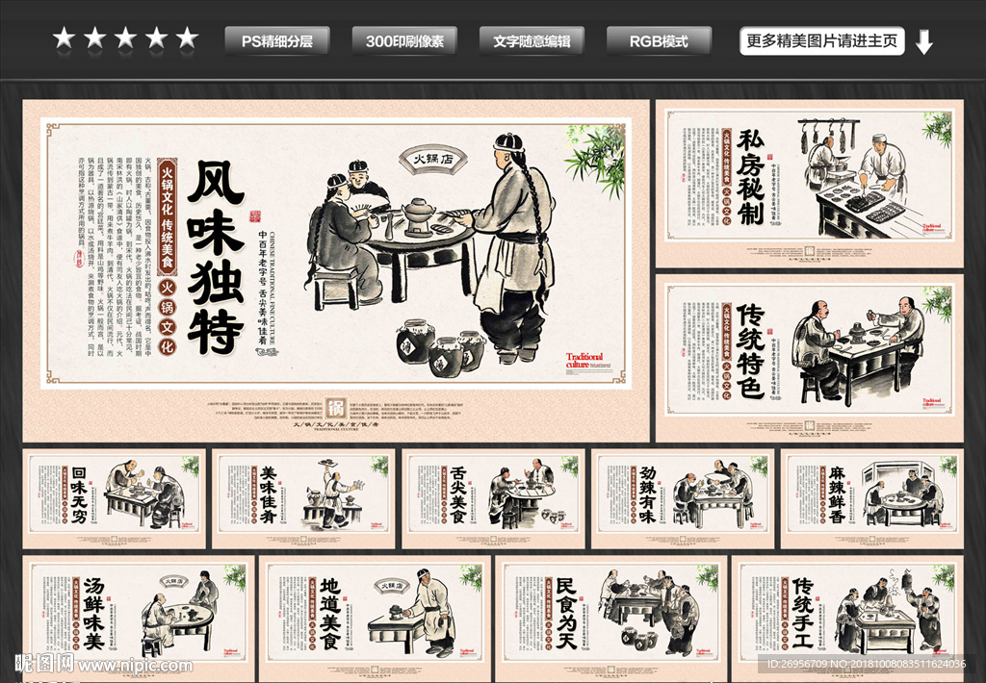The width and height of the screenshot is (986, 683).
Task: Click the '文字随意编辑' badge
Action: click(x=532, y=41)
